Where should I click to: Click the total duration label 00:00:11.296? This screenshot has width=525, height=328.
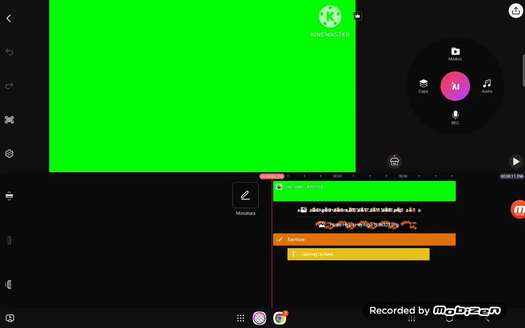[x=512, y=176]
